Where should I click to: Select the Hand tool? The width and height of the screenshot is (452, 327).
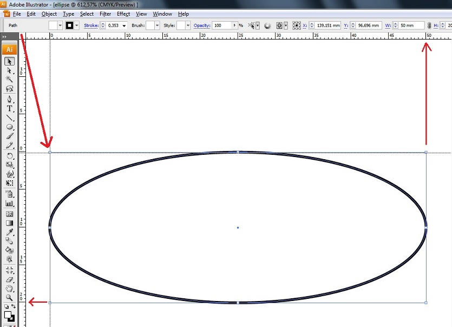(9, 289)
